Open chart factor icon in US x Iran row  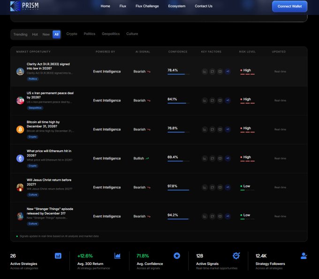pyautogui.click(x=205, y=100)
